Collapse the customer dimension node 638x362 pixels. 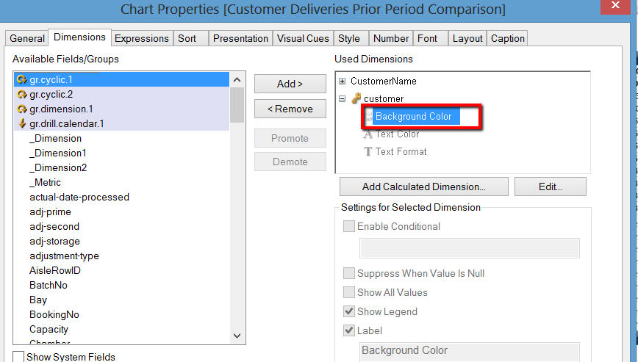point(342,98)
